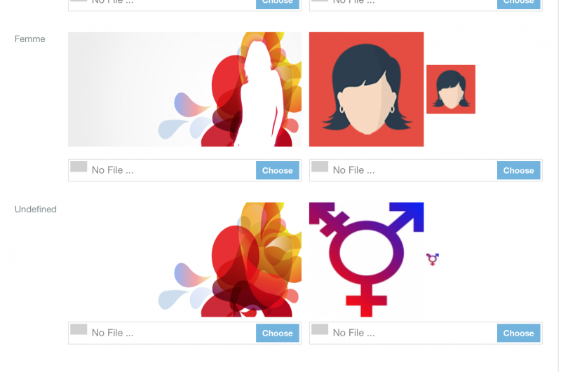Click the Femme cover No File field
This screenshot has height=372, width=561.
coord(184,170)
